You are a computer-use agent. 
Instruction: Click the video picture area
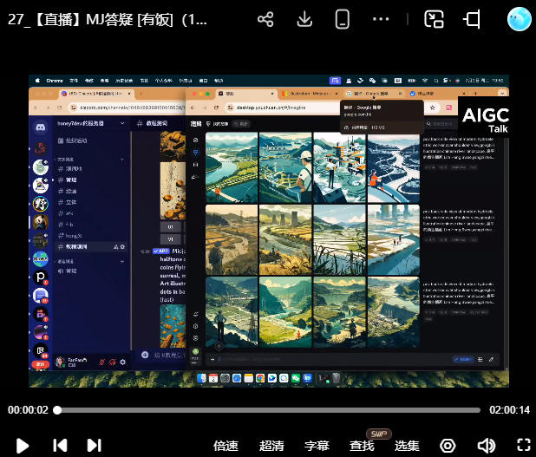point(268,230)
